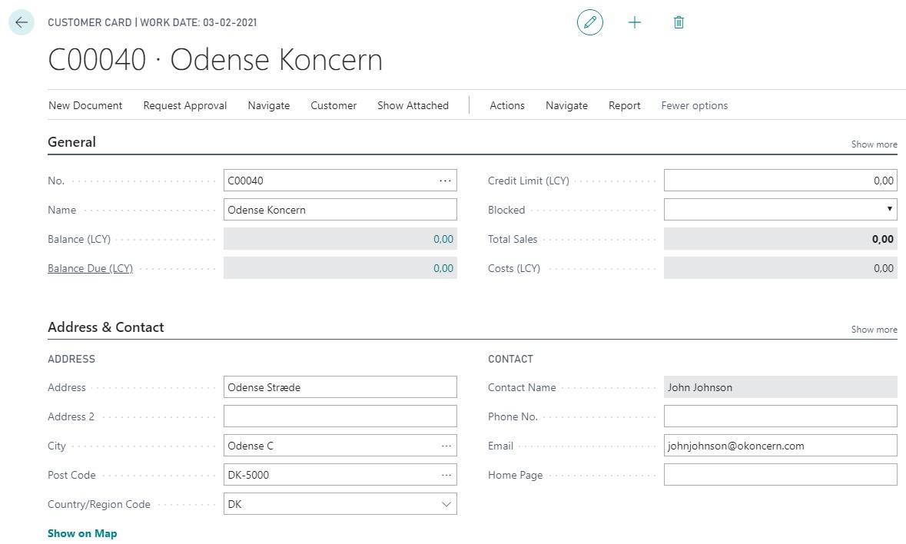Screen dimensions: 906x544
Task: Click the back arrow icon
Action: point(22,22)
